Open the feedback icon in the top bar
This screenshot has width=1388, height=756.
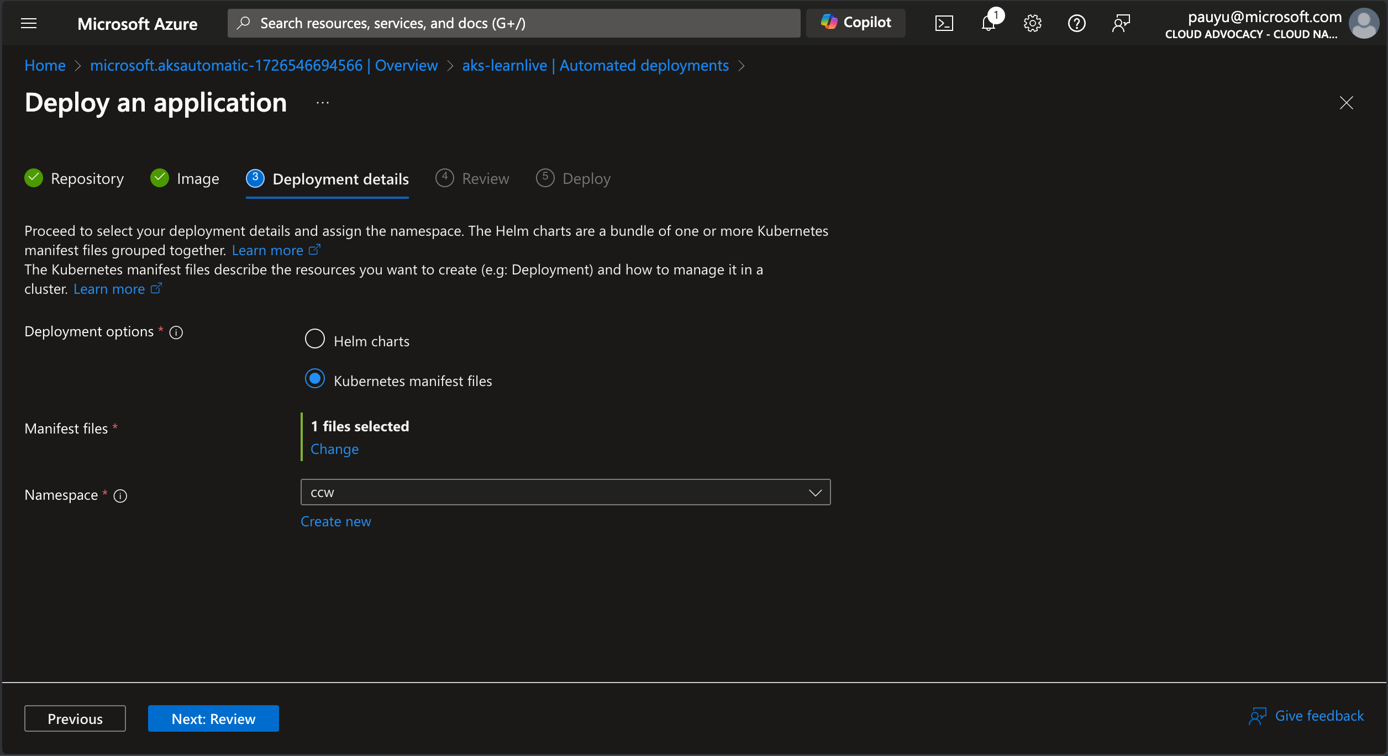[1121, 23]
